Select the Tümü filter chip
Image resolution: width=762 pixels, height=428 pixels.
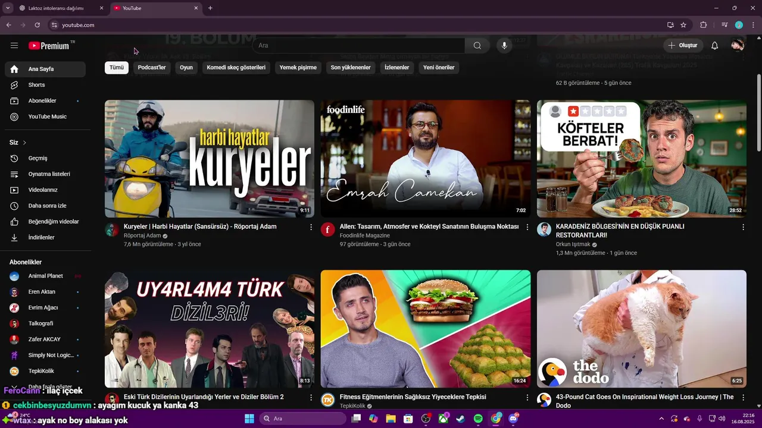pyautogui.click(x=117, y=68)
